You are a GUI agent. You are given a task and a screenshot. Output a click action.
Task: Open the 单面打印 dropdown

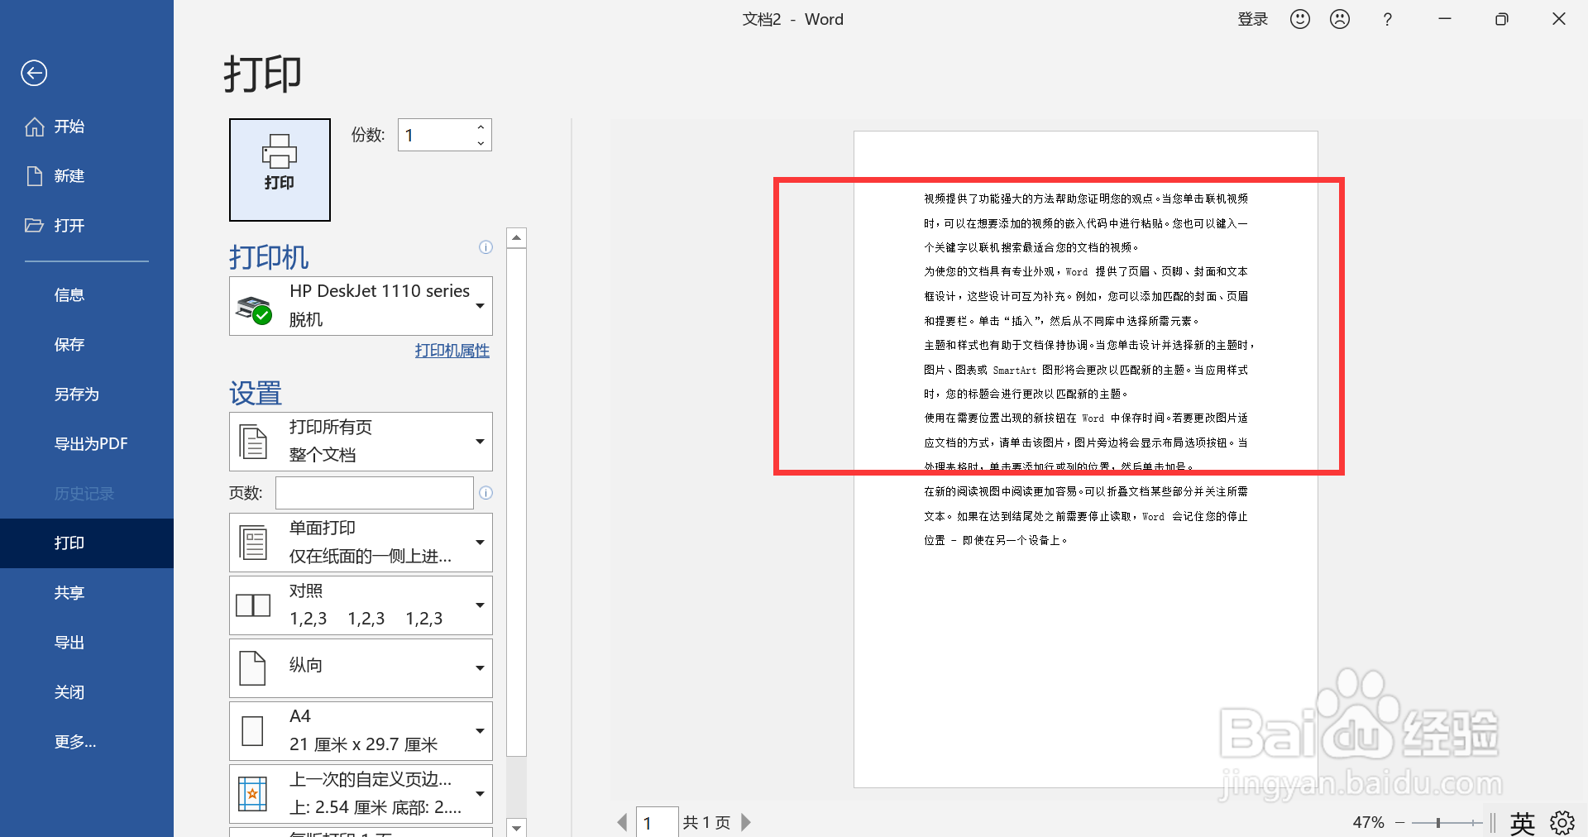[x=361, y=543]
